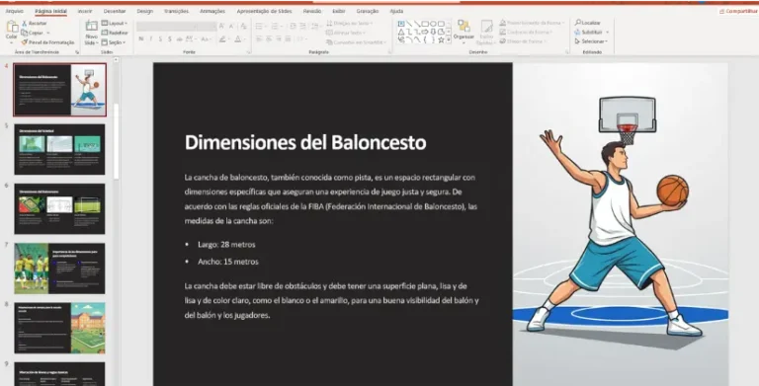The image size is (759, 386).
Task: Decrease font size with smaller A icon
Action: tap(231, 26)
